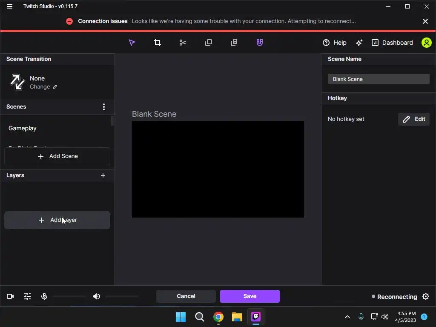Click the Hotkey section header

[337, 98]
